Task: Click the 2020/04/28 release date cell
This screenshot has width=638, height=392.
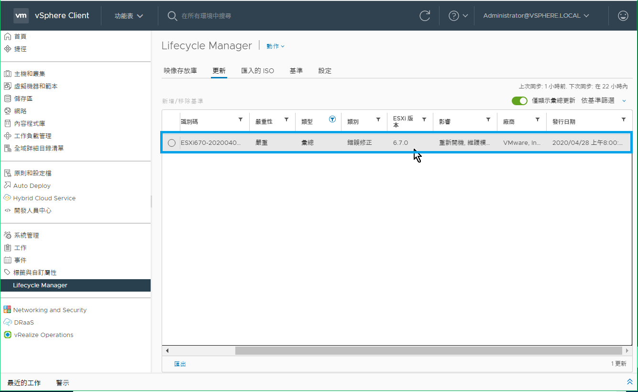Action: pyautogui.click(x=588, y=143)
